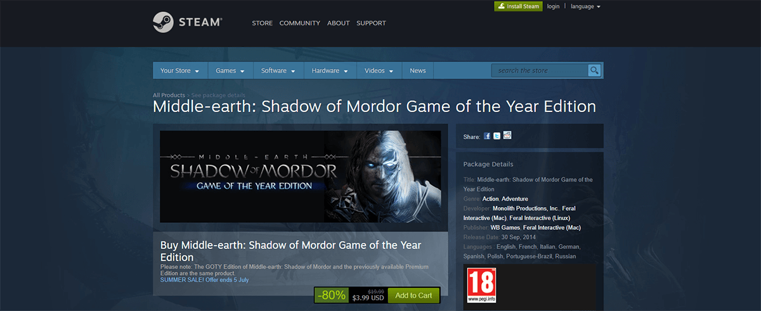
Task: Expand the Hardware dropdown
Action: (x=330, y=70)
